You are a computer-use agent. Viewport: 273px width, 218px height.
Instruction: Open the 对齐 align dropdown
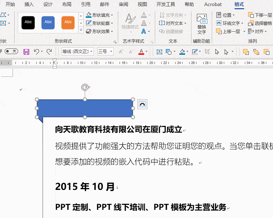257,31
